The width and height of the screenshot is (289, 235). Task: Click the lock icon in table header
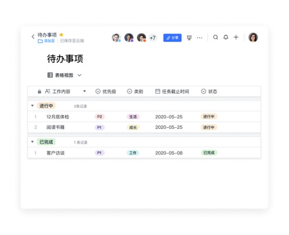[39, 91]
